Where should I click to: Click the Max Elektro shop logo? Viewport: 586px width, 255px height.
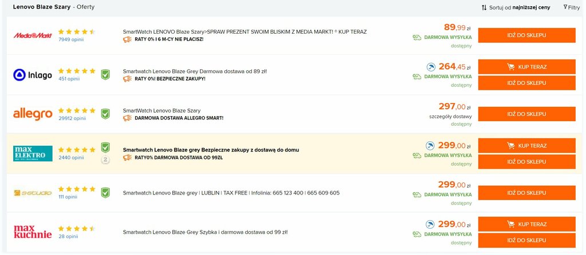coord(33,153)
